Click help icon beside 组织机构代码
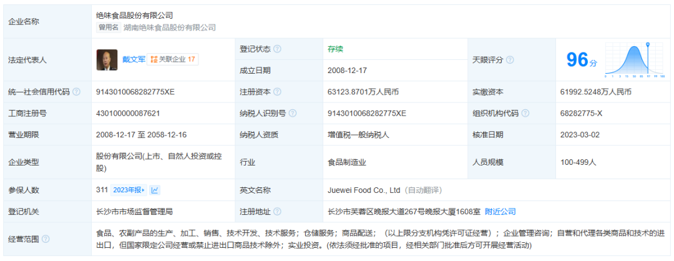The image size is (674, 261). 525,114
